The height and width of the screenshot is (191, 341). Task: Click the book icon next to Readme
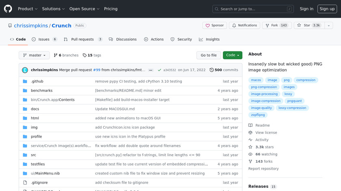250,125
